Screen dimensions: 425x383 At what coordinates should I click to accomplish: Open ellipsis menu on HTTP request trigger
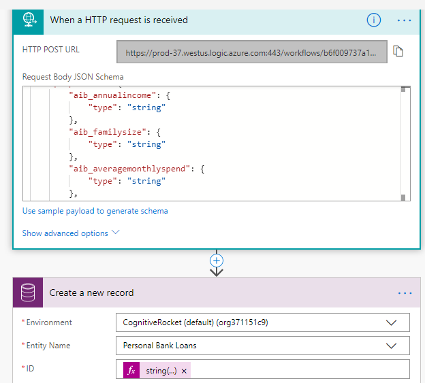[405, 20]
